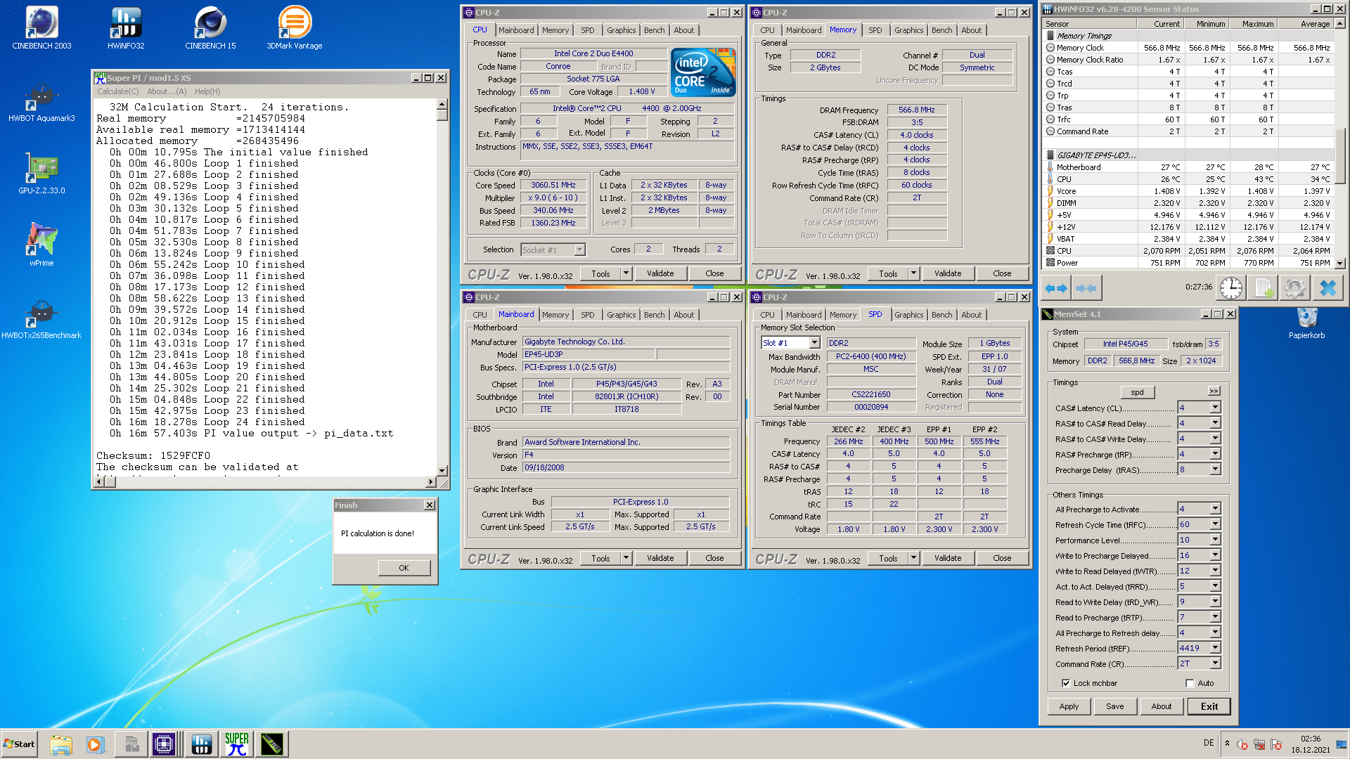This screenshot has height=759, width=1350.
Task: Open Tools dropdown arrow in CPU-Z CPU window
Action: (626, 273)
